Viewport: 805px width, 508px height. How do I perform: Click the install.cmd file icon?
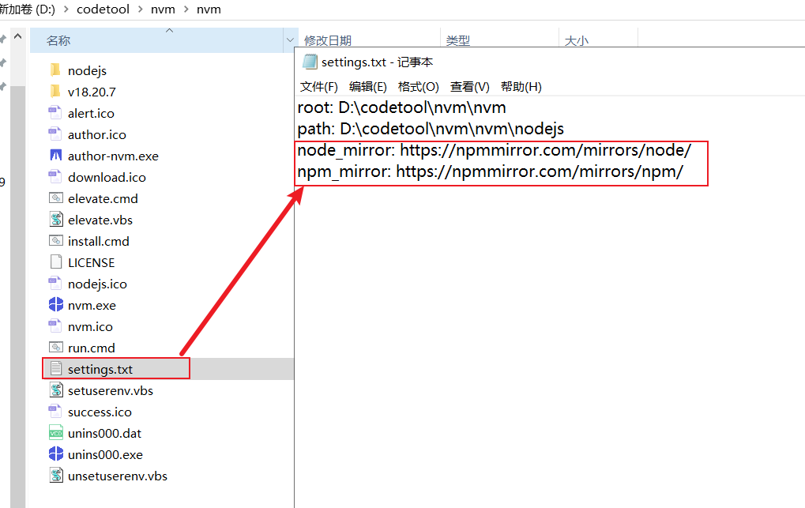click(x=55, y=241)
